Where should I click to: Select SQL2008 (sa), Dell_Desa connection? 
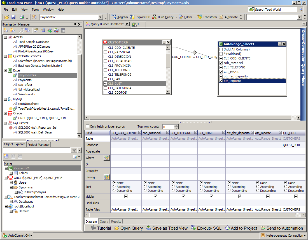tap(35, 132)
